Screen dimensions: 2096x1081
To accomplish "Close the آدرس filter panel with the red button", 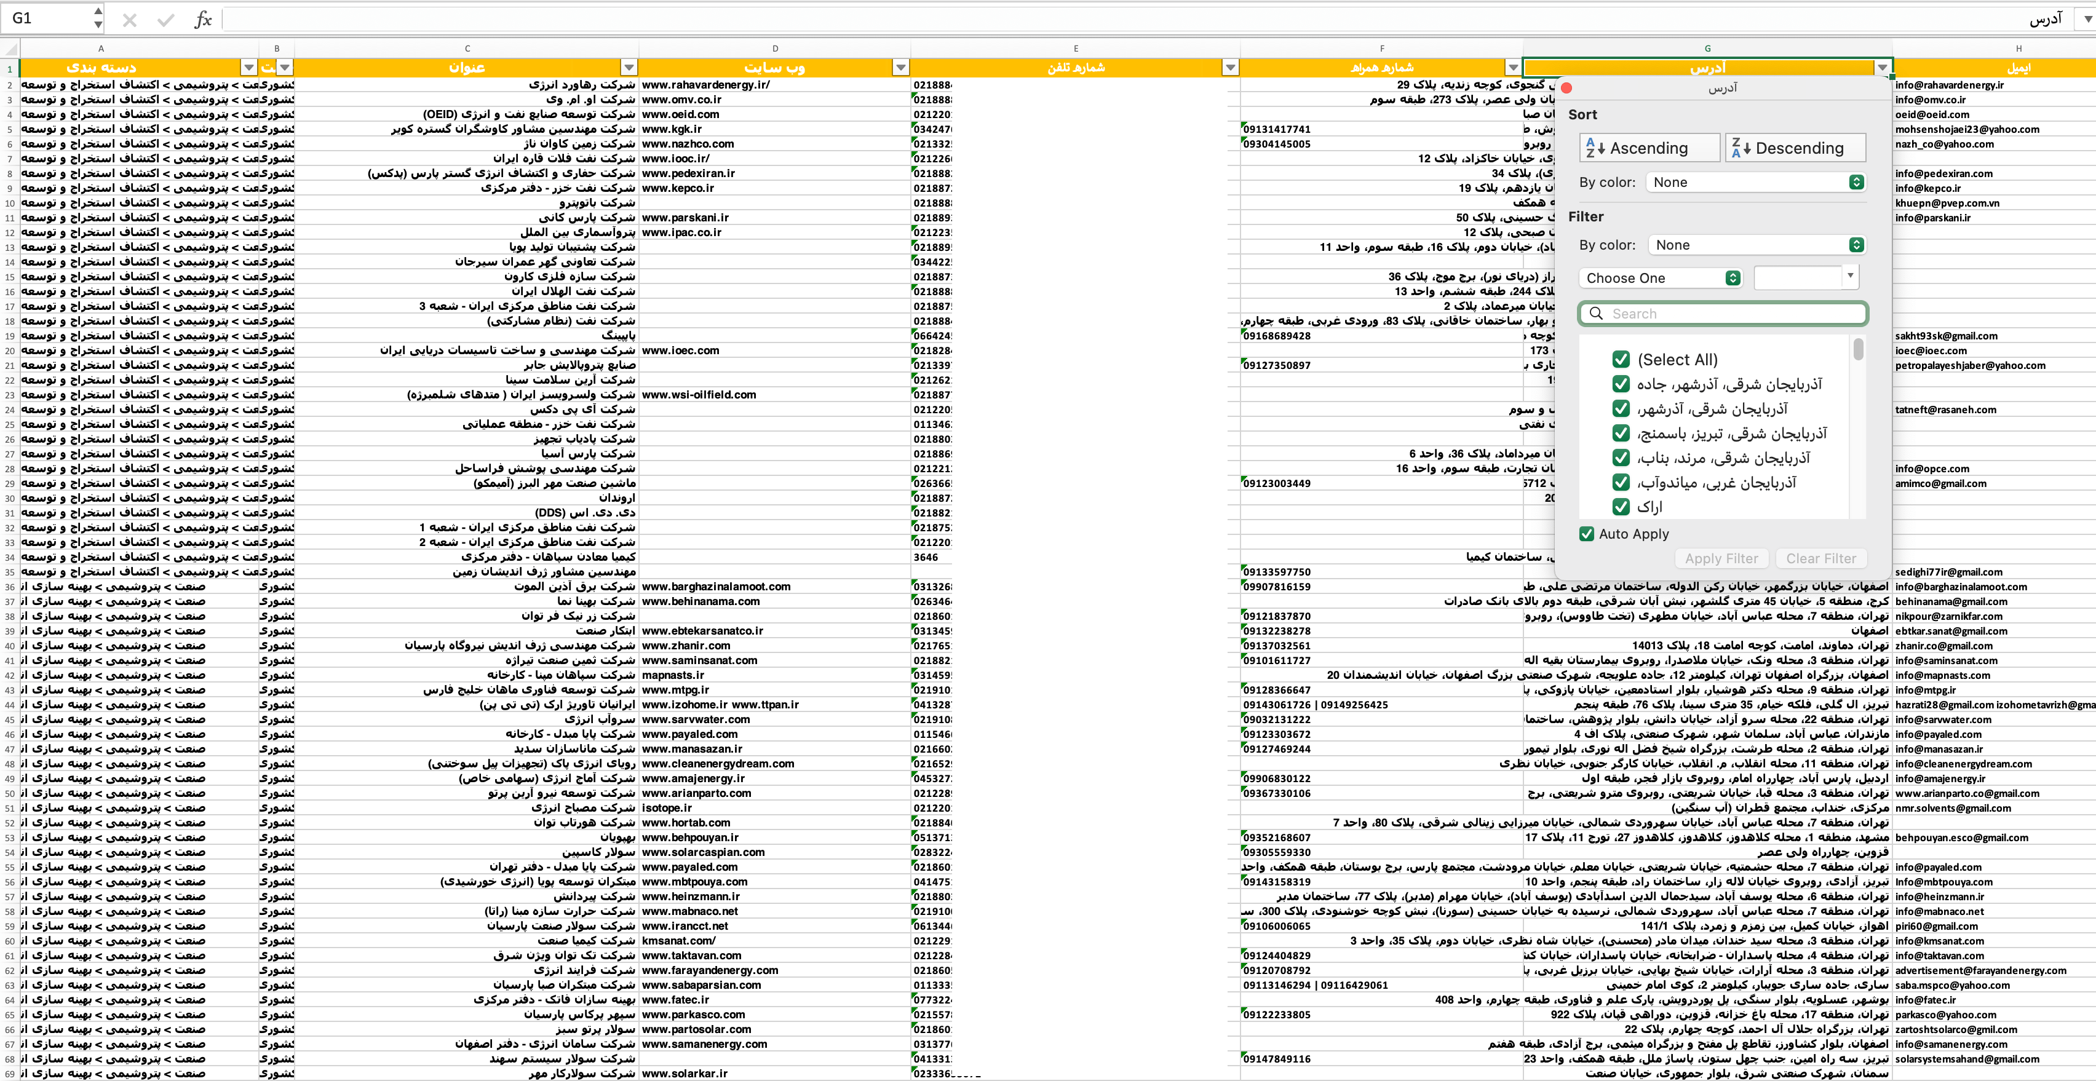I will (x=1566, y=88).
